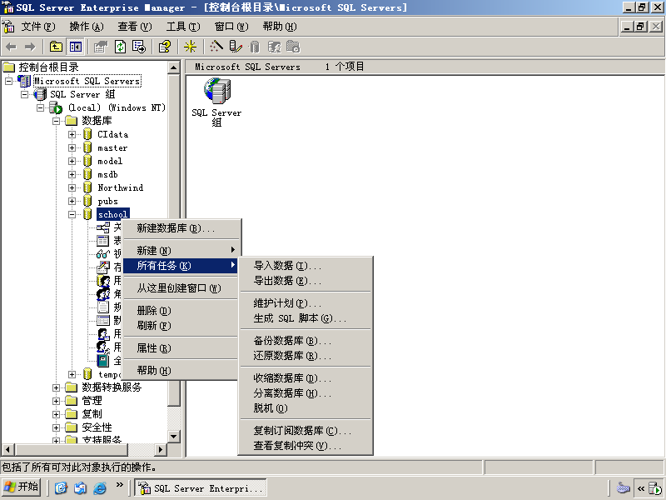Click the New database cylinder toolbar icon

click(x=255, y=47)
